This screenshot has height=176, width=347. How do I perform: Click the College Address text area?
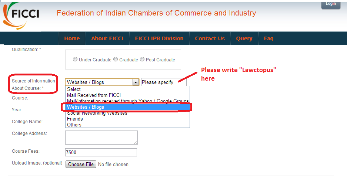click(x=101, y=137)
